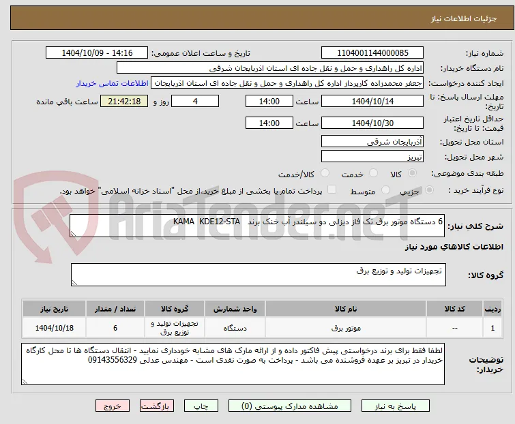This screenshot has height=424, width=515.
Task: Click the announcement date field 1404/10/09 - 14:16
Action: point(97,53)
